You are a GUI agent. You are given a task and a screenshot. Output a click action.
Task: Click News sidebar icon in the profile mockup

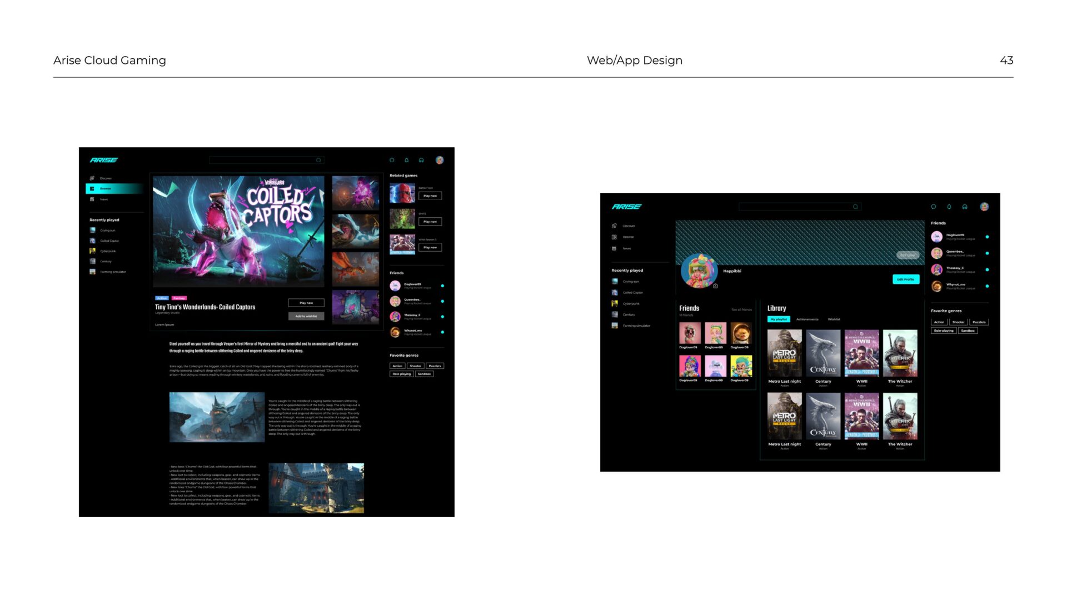click(614, 248)
